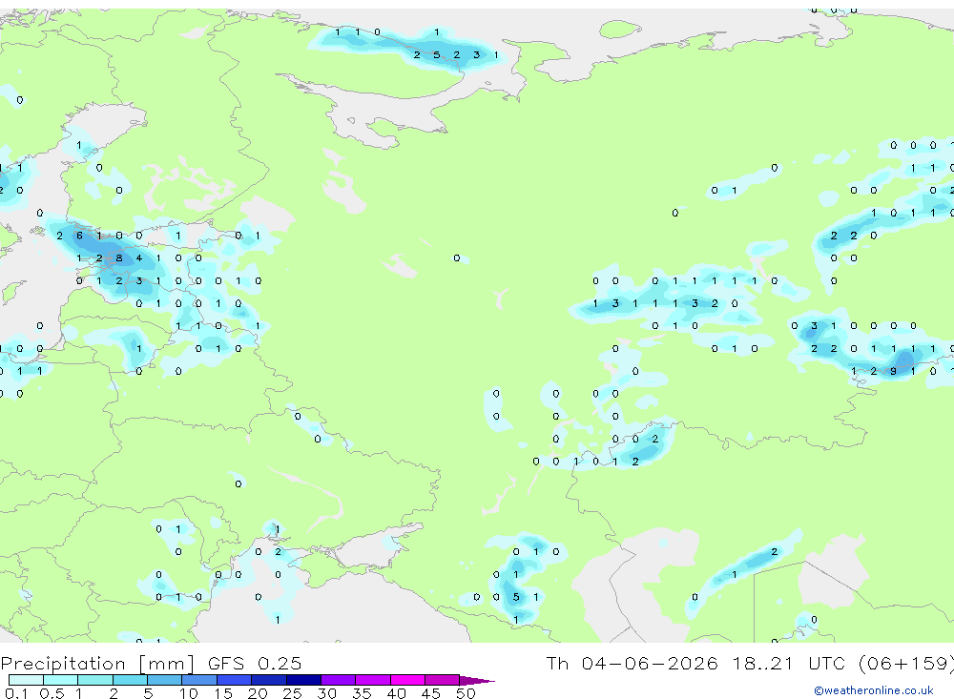This screenshot has width=954, height=699.
Task: Click the legend swatch between 30 and 35
Action: pos(338,680)
